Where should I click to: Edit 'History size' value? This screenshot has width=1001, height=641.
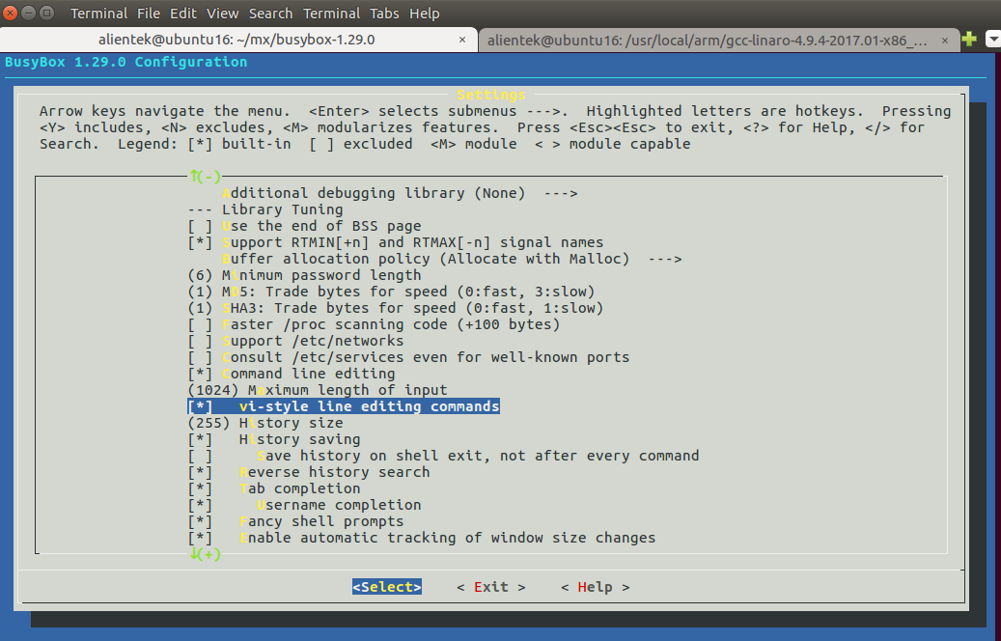265,423
